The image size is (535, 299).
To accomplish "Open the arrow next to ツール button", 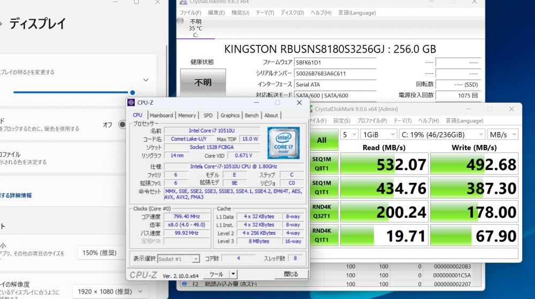I will point(233,274).
